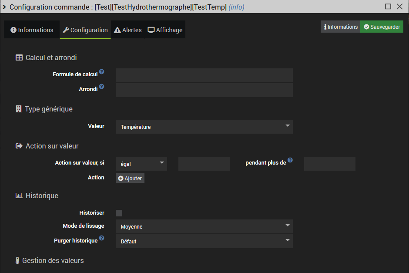This screenshot has height=273, width=409.
Task: Close the configuration commande dialog
Action: tap(400, 7)
